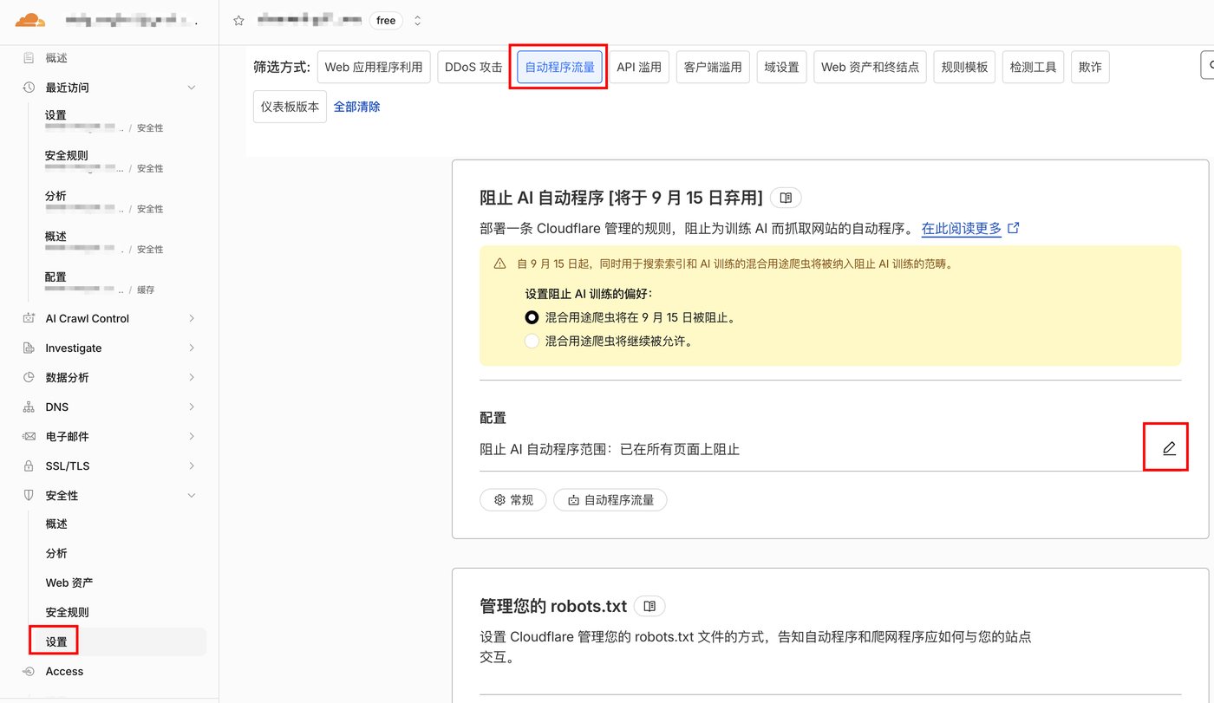Viewport: 1214px width, 703px height.
Task: Collapse the 最近访问 section chevron
Action: 192,88
